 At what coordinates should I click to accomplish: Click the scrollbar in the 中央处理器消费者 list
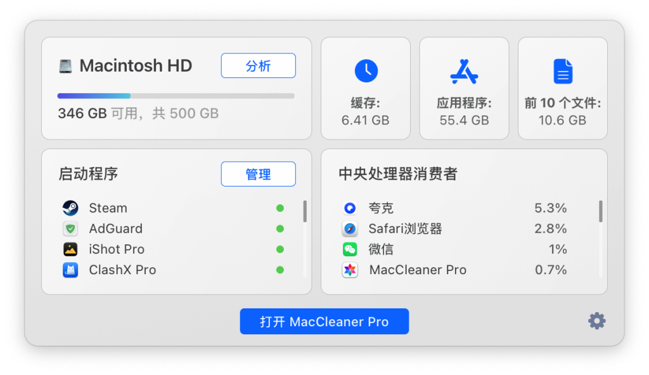pyautogui.click(x=601, y=211)
